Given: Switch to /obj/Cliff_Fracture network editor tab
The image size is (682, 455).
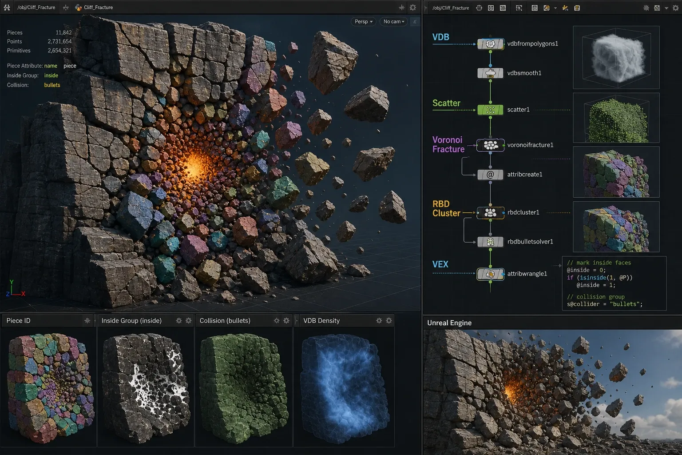Looking at the screenshot, I should point(451,8).
